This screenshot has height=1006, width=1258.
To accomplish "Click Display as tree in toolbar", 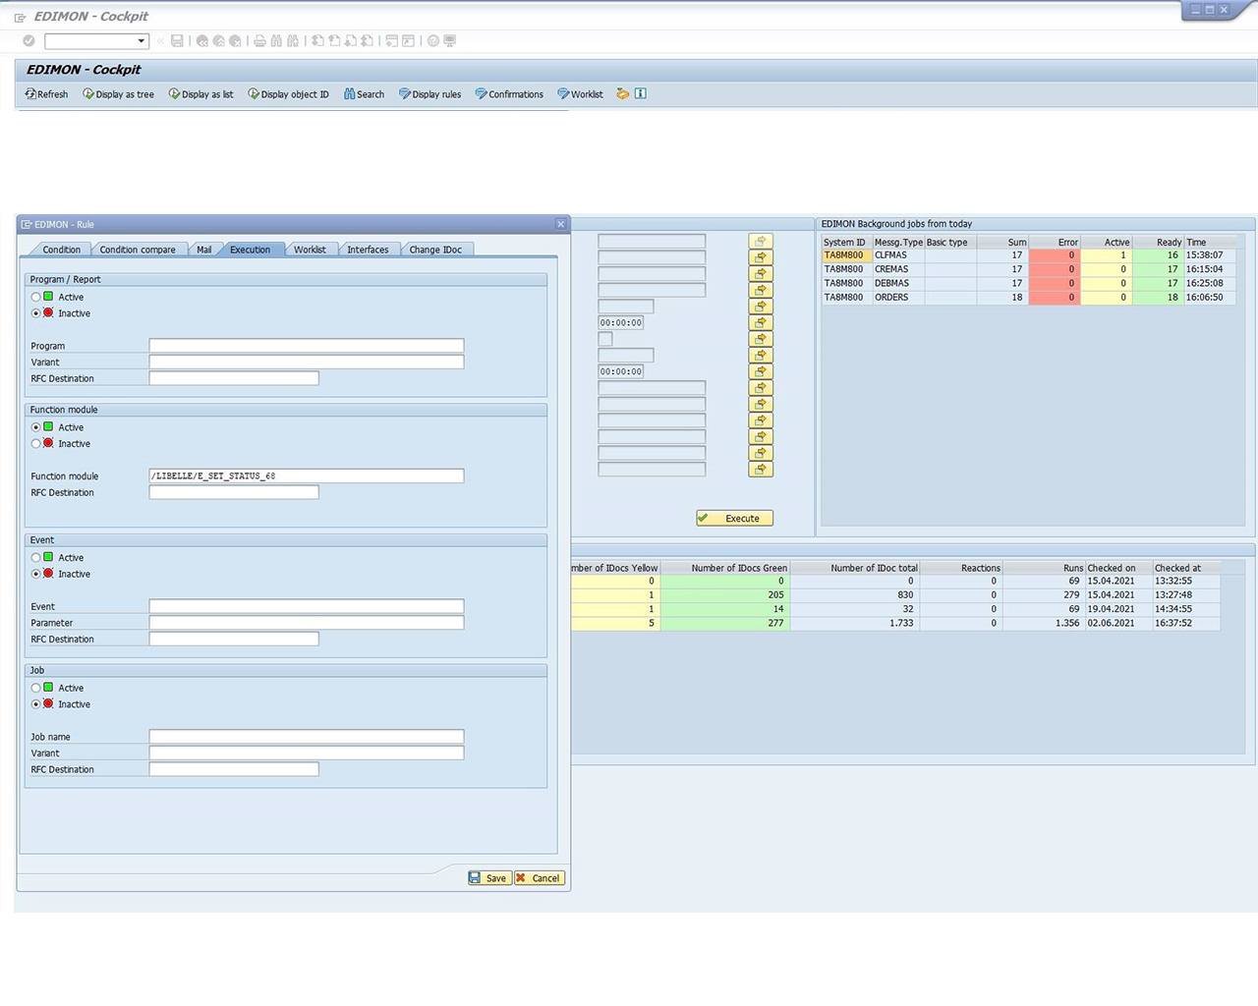I will click(x=118, y=94).
